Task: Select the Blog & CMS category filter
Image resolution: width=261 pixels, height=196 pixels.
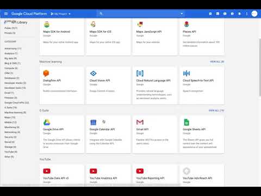Action: coord(13,63)
